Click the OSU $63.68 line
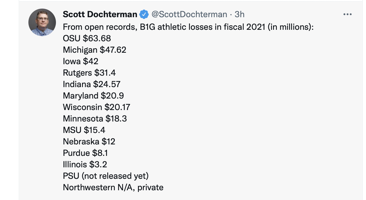366x200 pixels. coord(87,38)
